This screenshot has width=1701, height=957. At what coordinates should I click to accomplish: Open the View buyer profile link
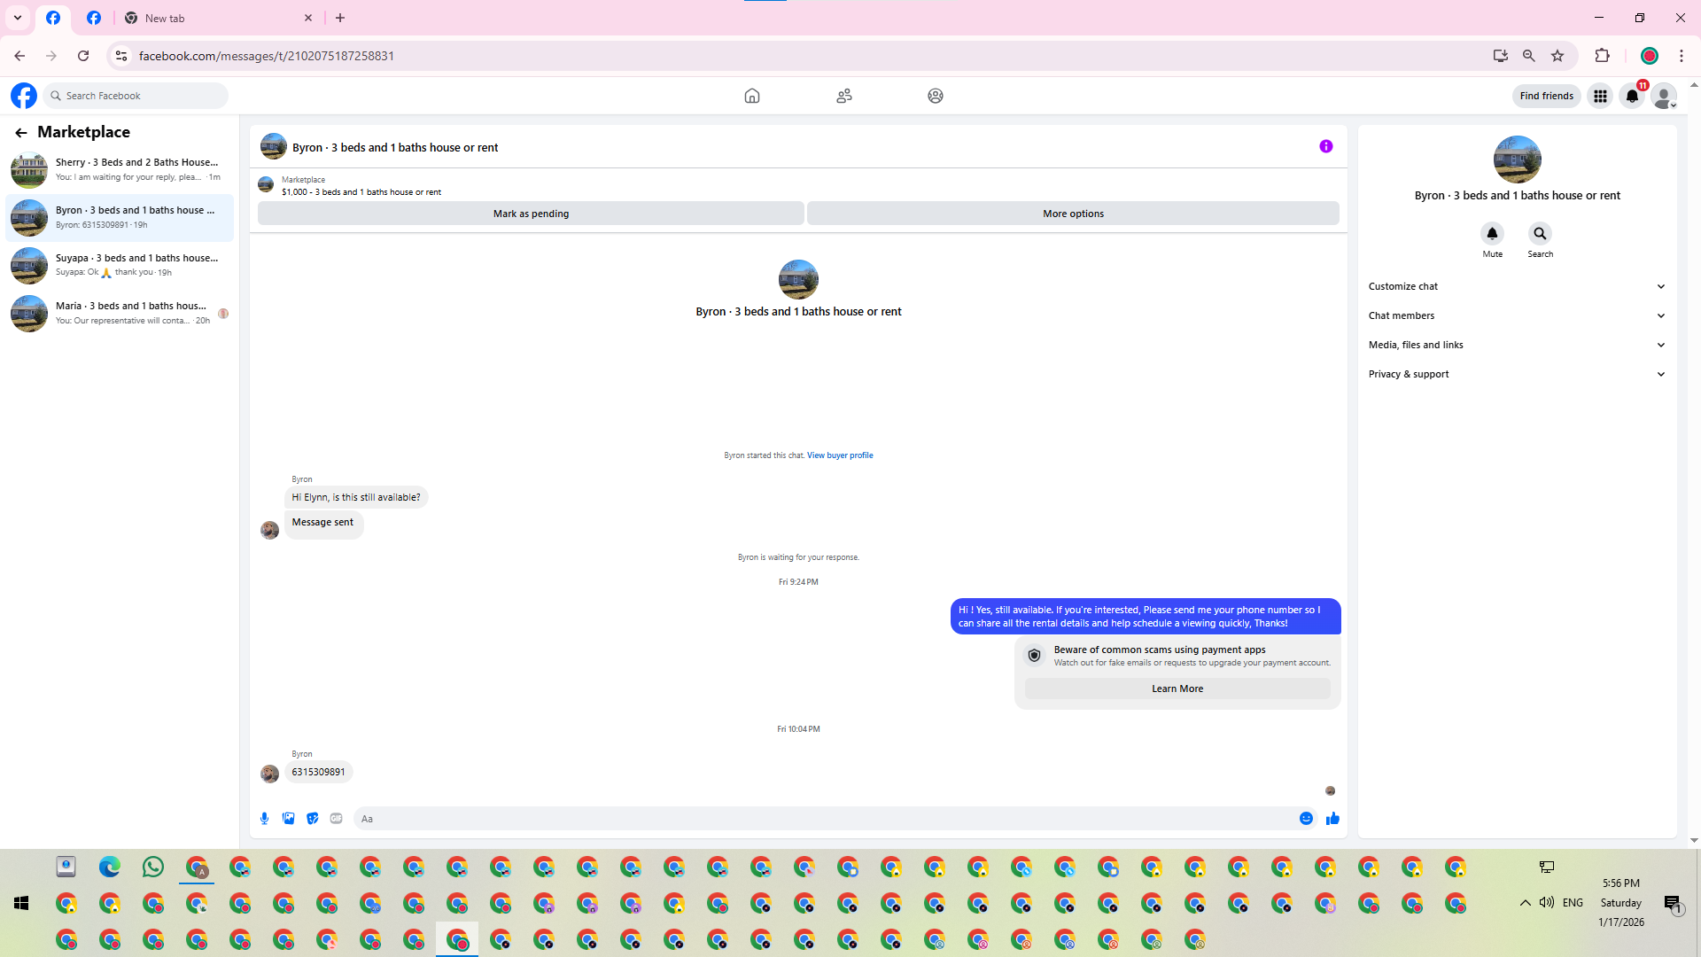coord(839,455)
